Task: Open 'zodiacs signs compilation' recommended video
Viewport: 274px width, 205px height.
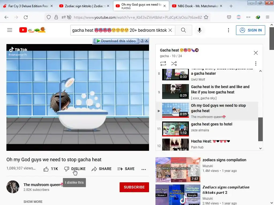Action: click(209, 169)
